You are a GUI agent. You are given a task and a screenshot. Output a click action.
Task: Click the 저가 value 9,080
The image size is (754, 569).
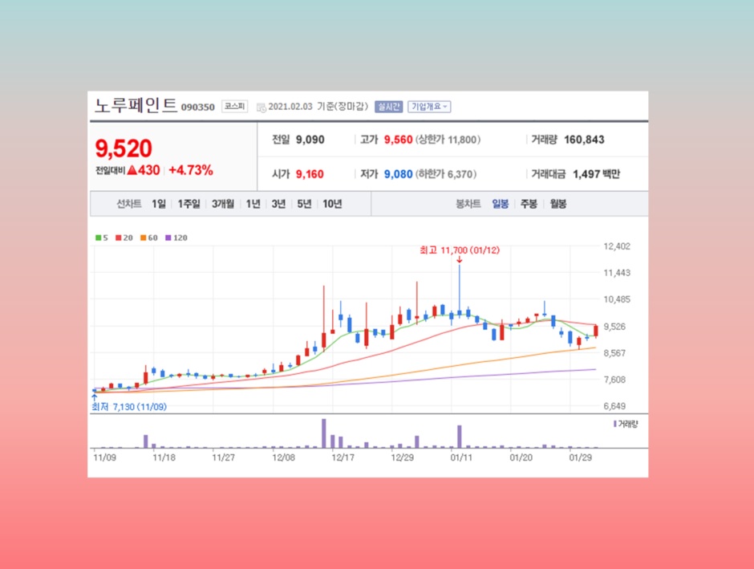click(398, 174)
